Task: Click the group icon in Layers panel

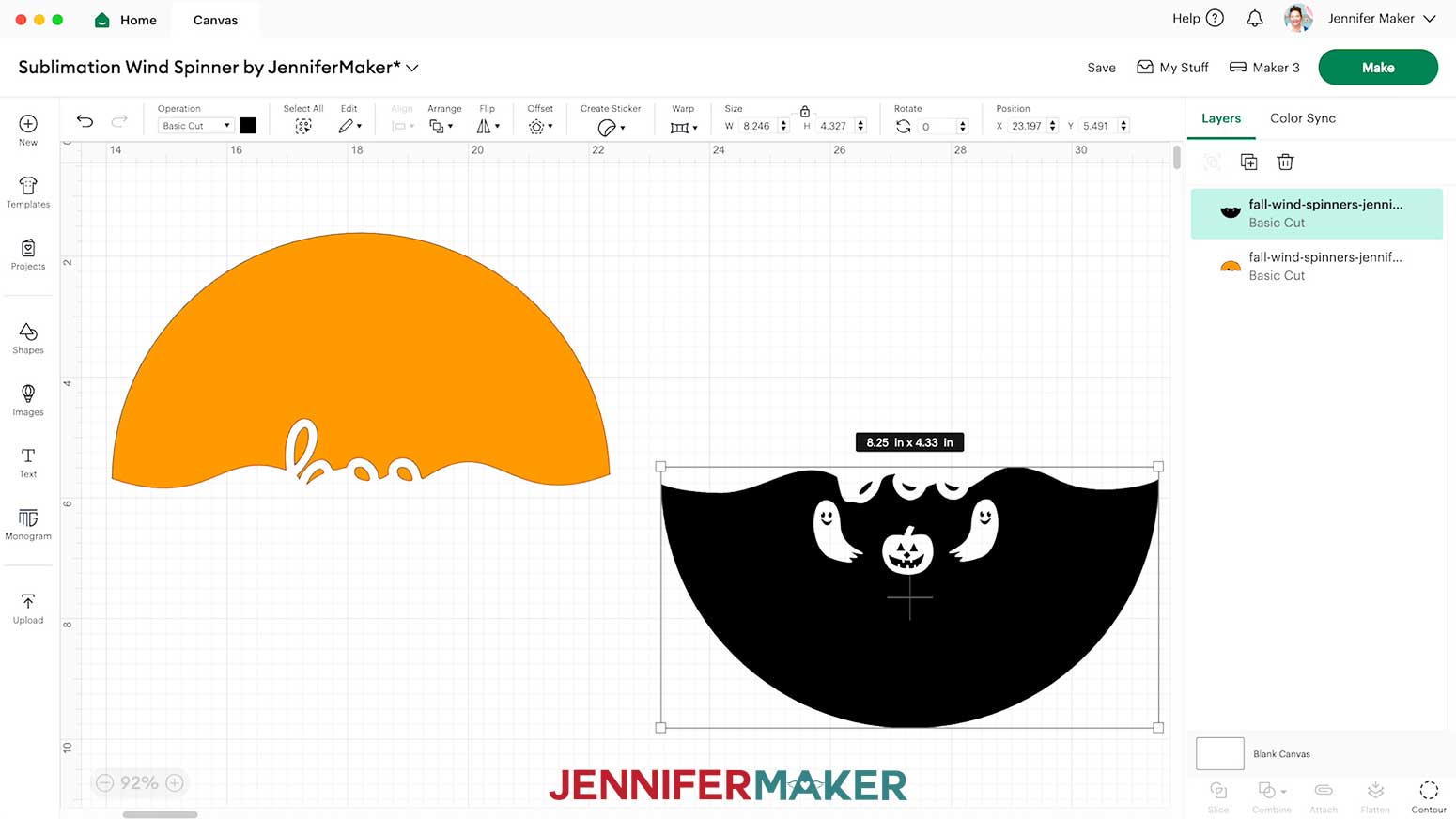Action: tap(1213, 162)
